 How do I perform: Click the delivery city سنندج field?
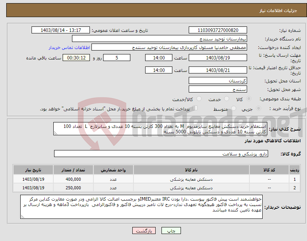pyautogui.click(x=218, y=89)
